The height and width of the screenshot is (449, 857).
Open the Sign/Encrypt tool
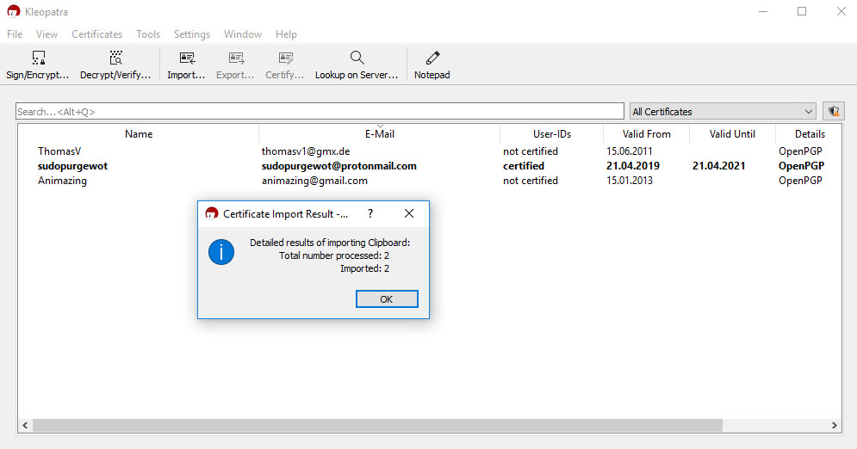click(x=38, y=65)
